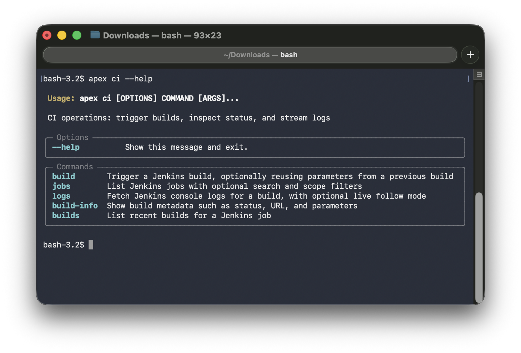Screen dimensions: 521x353
Task: Click the 'logs' command name
Action: pos(61,196)
